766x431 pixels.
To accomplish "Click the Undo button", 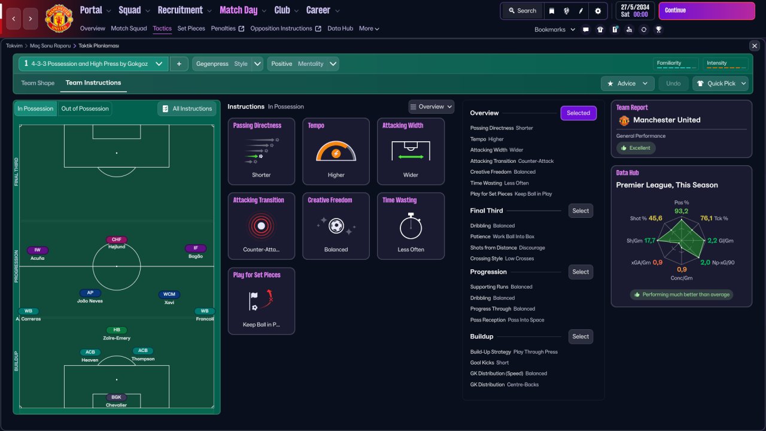I will click(673, 83).
